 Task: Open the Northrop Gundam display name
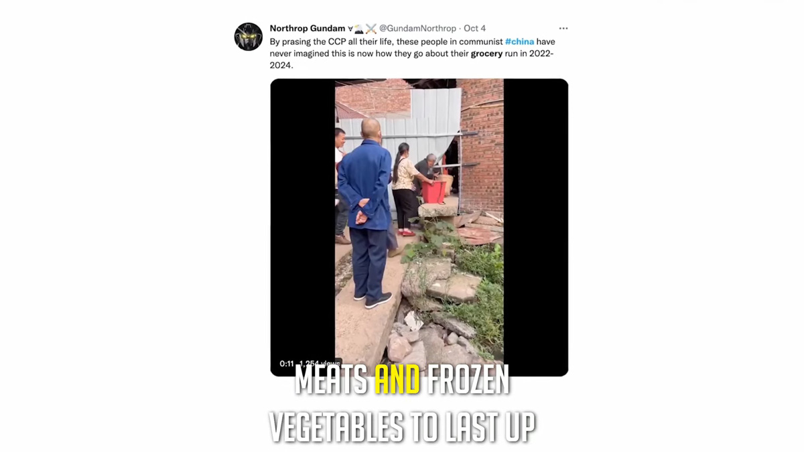[308, 28]
